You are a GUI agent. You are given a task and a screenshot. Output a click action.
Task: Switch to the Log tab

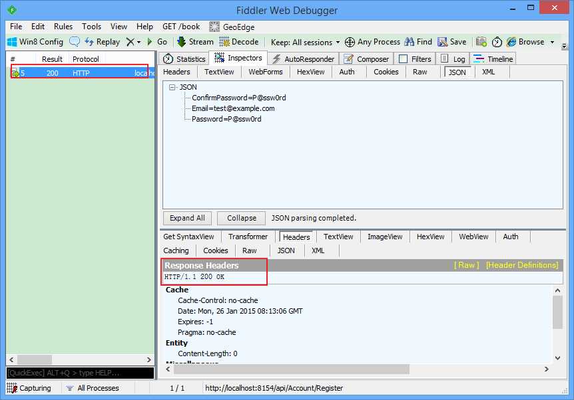453,59
